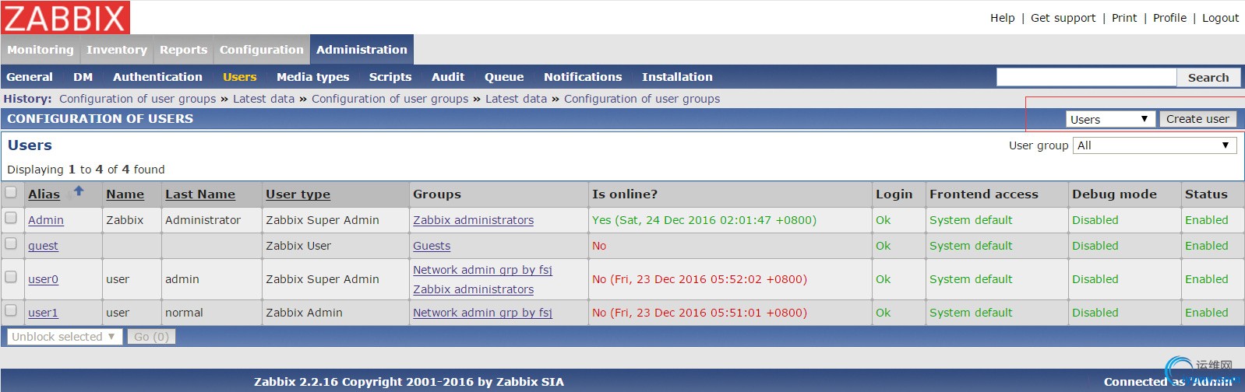Open the Installation submenu
The height and width of the screenshot is (392, 1245).
point(677,77)
